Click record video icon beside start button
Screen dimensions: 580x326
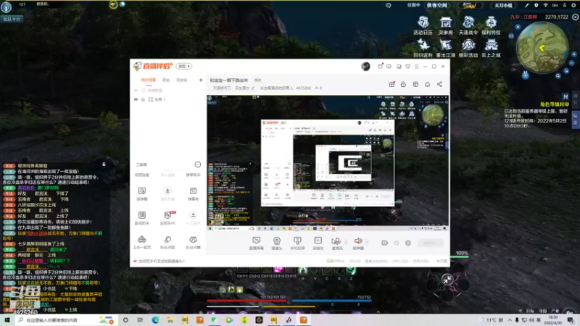click(385, 243)
